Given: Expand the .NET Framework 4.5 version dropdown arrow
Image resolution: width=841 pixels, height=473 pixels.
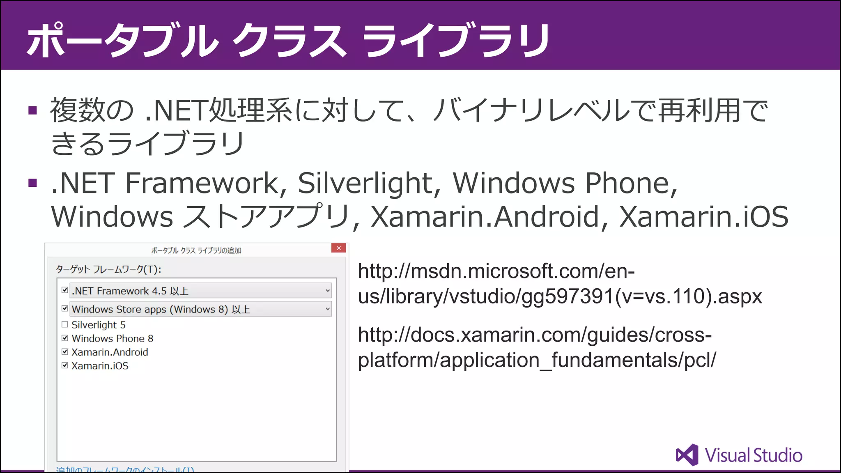Looking at the screenshot, I should (327, 291).
